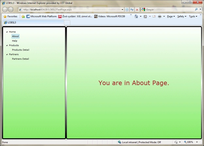Screen dimensions: 204x146
Task: Open the Print dropdown arrow
Action: 164,17
